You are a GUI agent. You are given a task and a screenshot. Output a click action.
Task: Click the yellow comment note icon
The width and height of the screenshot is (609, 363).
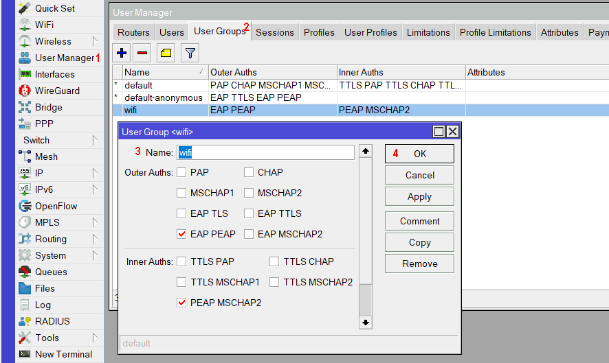(x=166, y=52)
